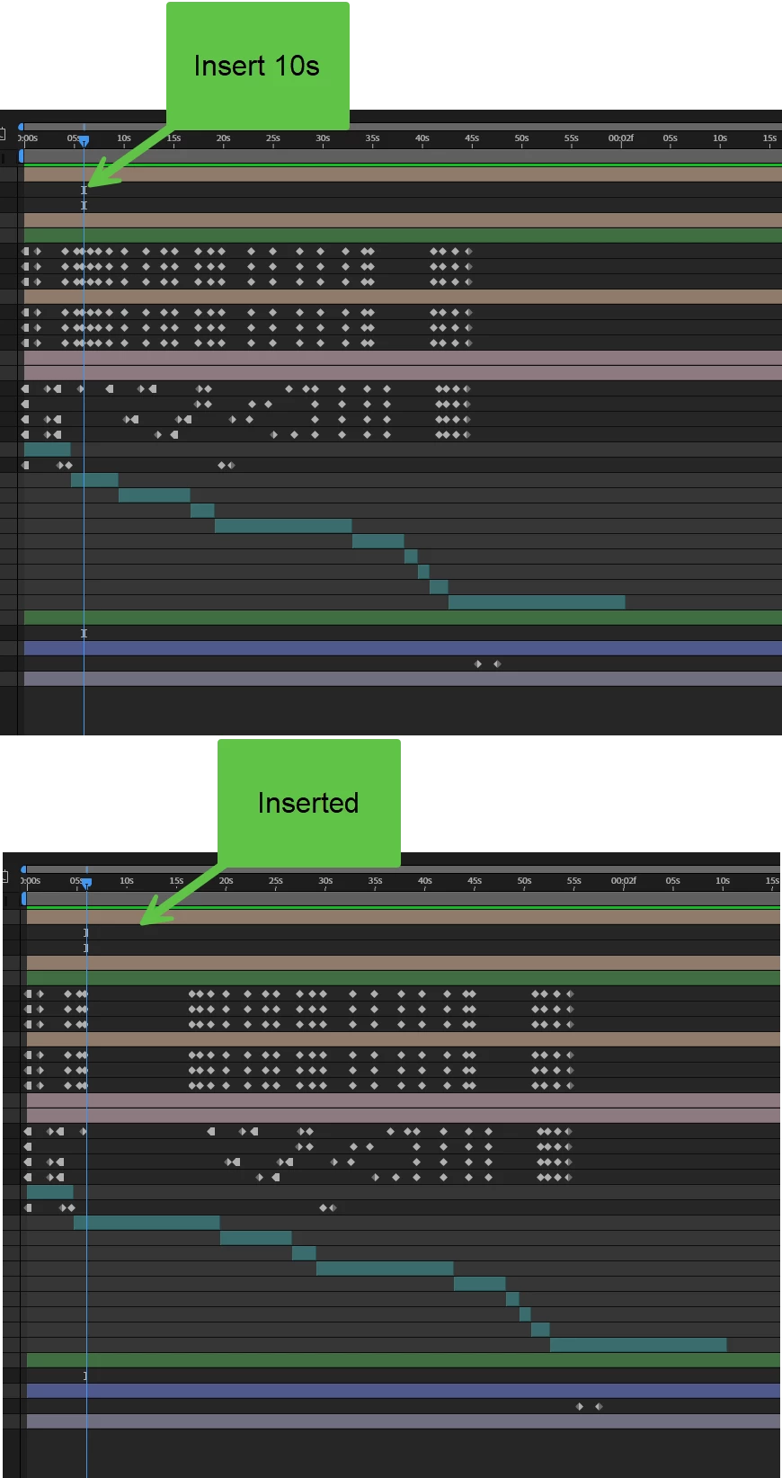Click the 20s mark on top timeline ruler
This screenshot has height=1478, width=782.
click(x=223, y=138)
